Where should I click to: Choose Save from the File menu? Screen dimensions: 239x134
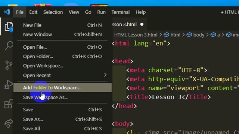(x=62, y=109)
